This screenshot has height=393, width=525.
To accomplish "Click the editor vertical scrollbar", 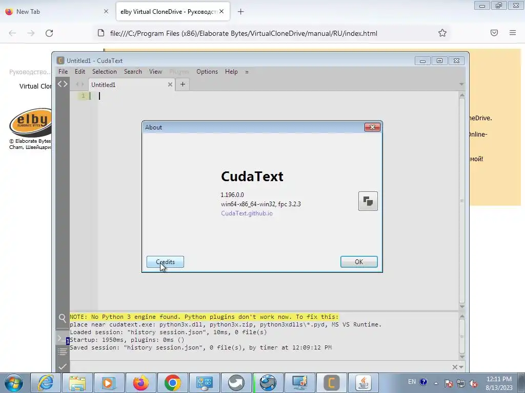I will pyautogui.click(x=462, y=201).
